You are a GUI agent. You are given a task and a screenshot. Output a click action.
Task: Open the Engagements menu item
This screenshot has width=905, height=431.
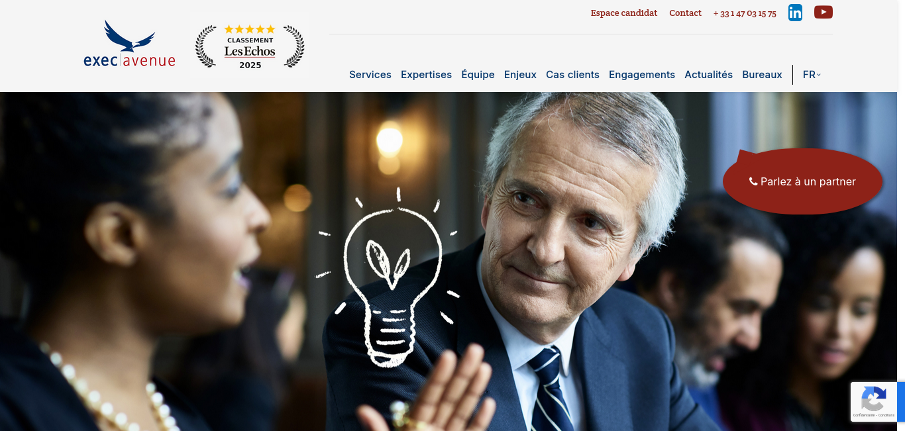point(642,75)
